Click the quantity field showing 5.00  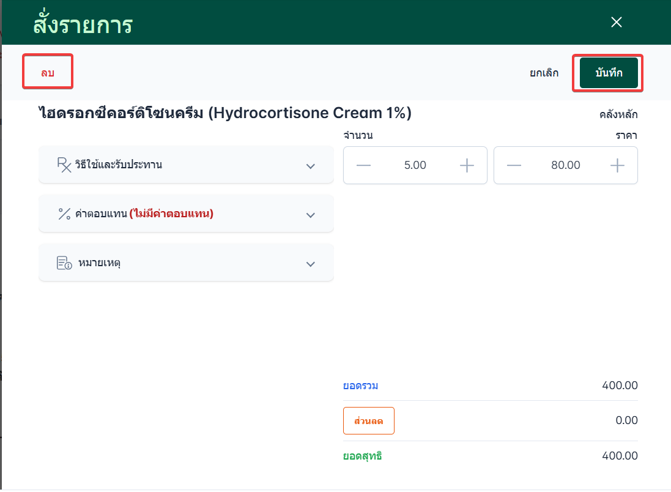415,165
